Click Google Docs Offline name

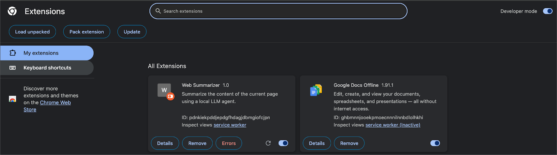(356, 85)
